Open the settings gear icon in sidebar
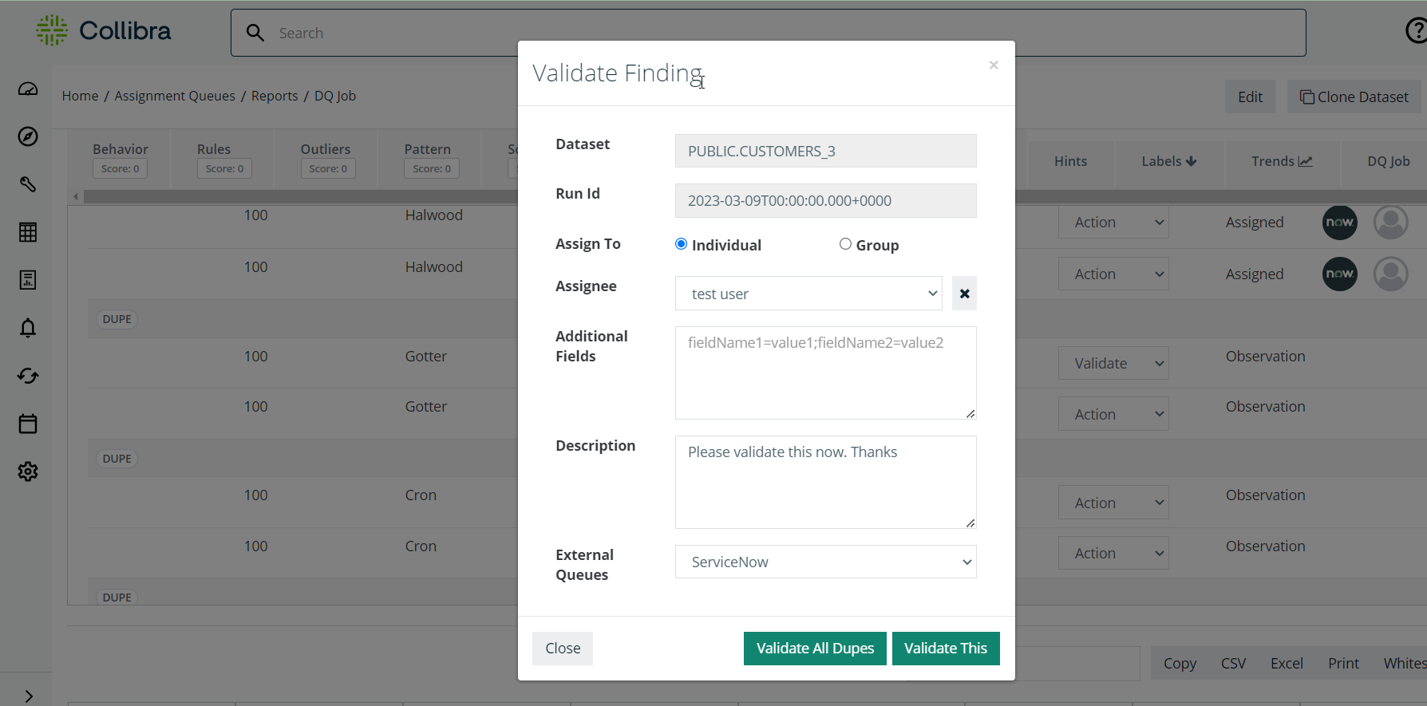Viewport: 1427px width, 706px height. (x=28, y=471)
